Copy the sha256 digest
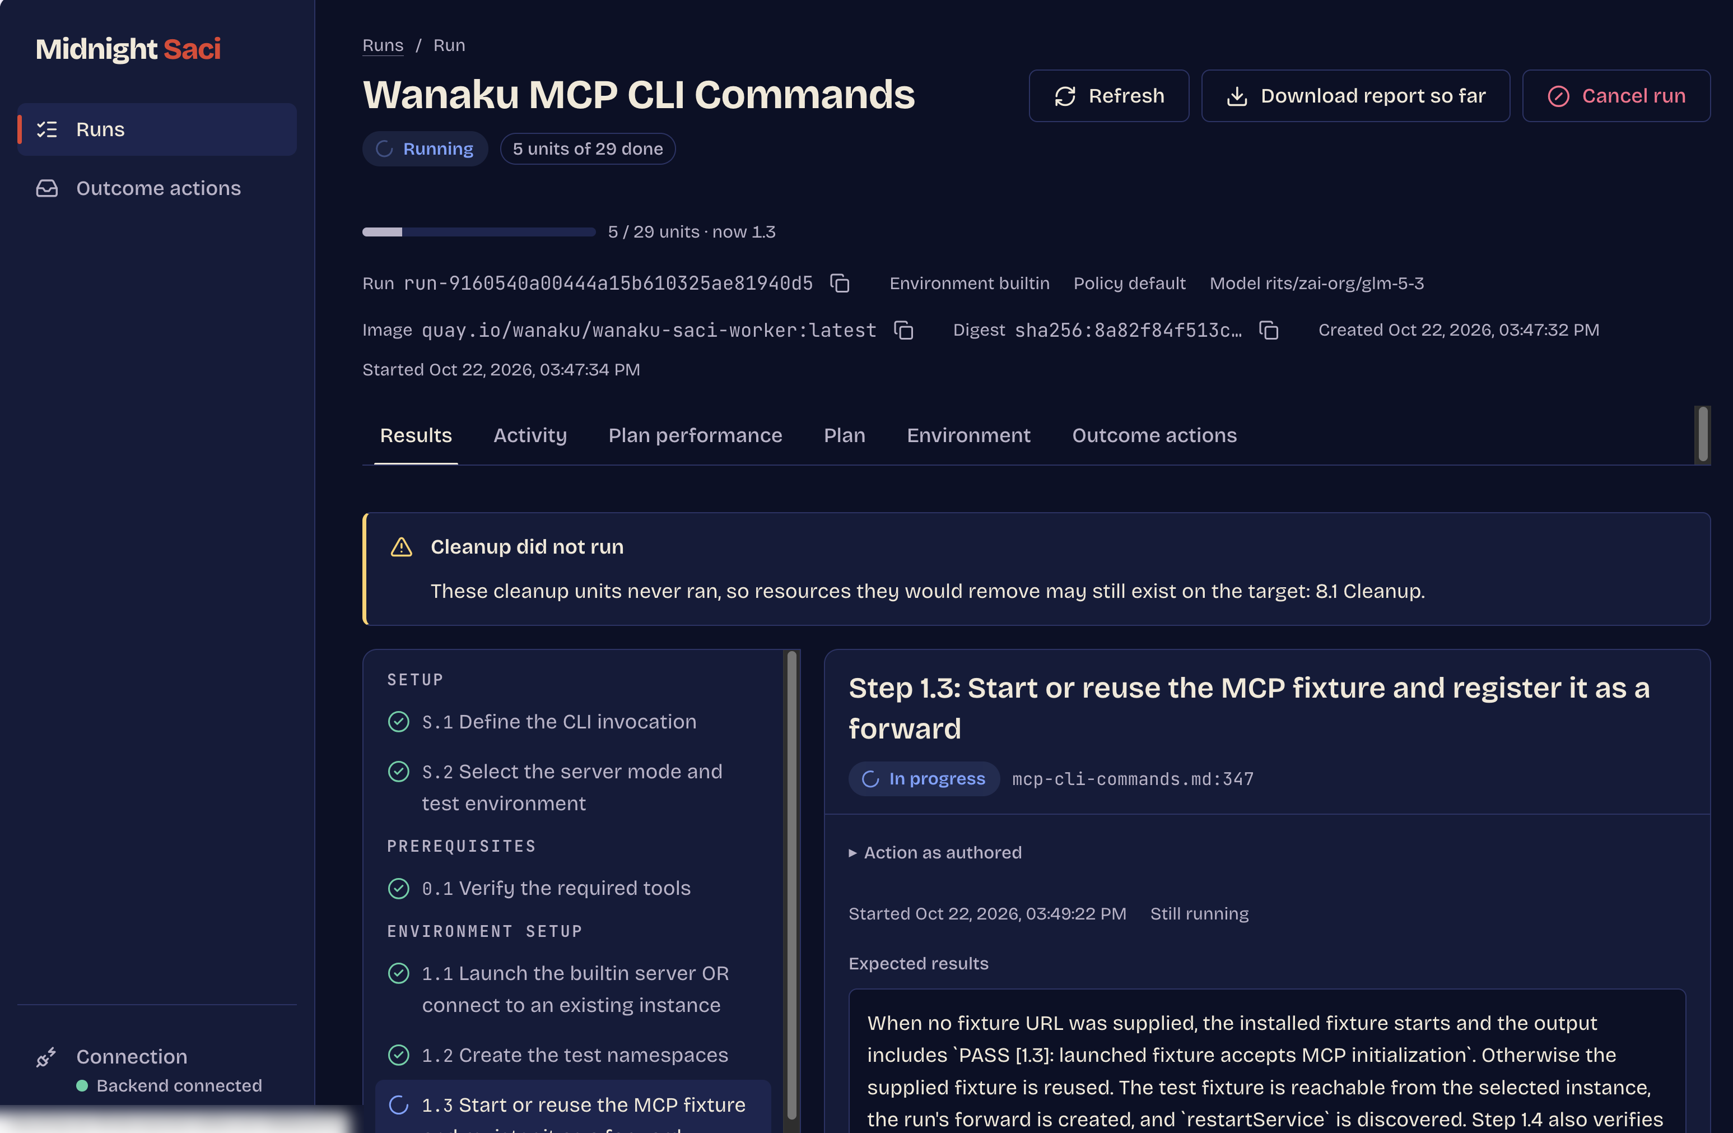The width and height of the screenshot is (1733, 1133). pyautogui.click(x=1269, y=330)
